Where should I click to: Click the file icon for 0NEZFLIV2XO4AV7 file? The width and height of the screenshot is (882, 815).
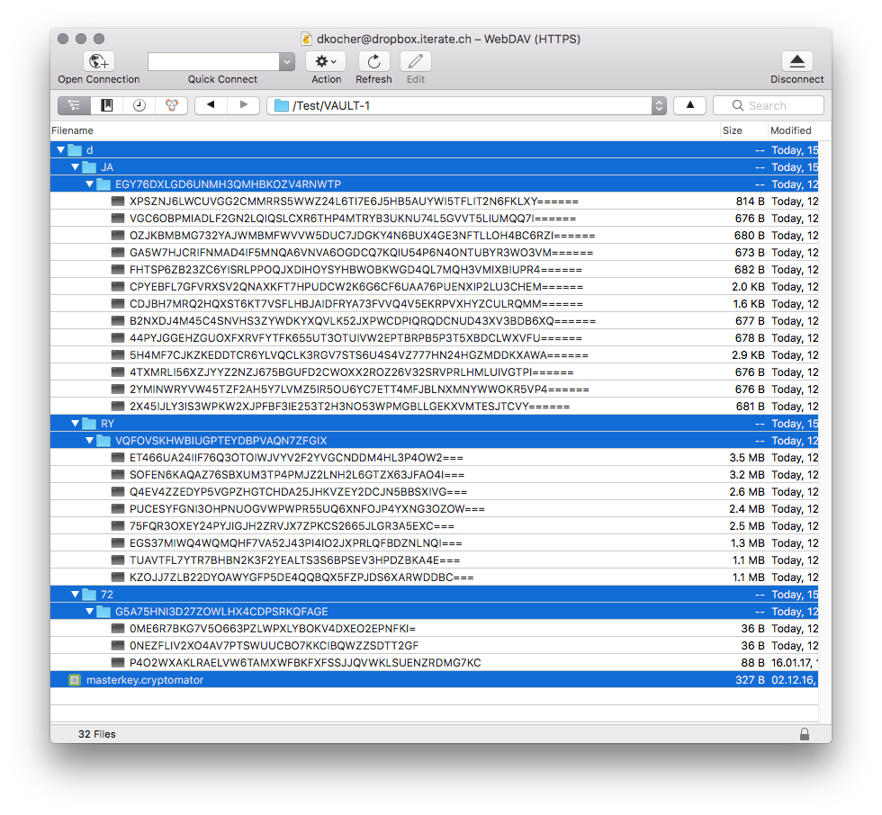point(118,646)
